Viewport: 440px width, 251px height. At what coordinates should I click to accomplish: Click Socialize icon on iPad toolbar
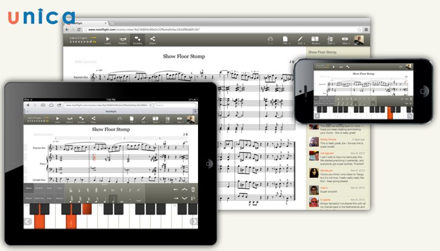pos(81,119)
